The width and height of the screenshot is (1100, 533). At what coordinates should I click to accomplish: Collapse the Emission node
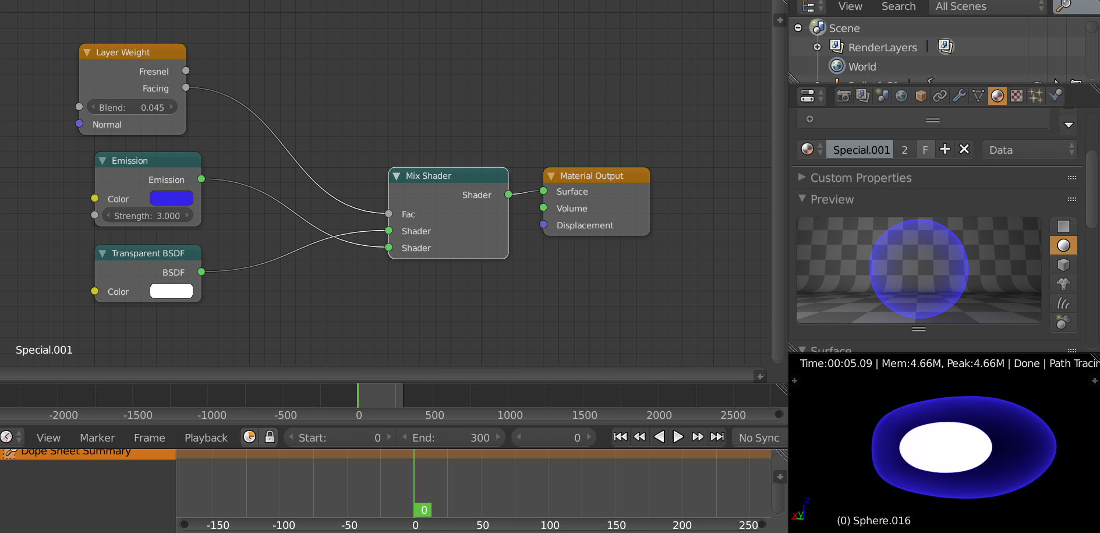point(102,161)
